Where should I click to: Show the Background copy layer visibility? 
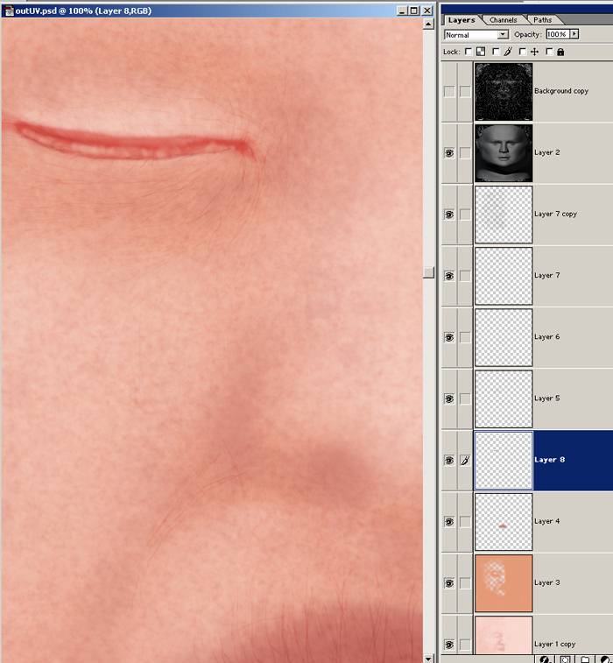[x=449, y=91]
